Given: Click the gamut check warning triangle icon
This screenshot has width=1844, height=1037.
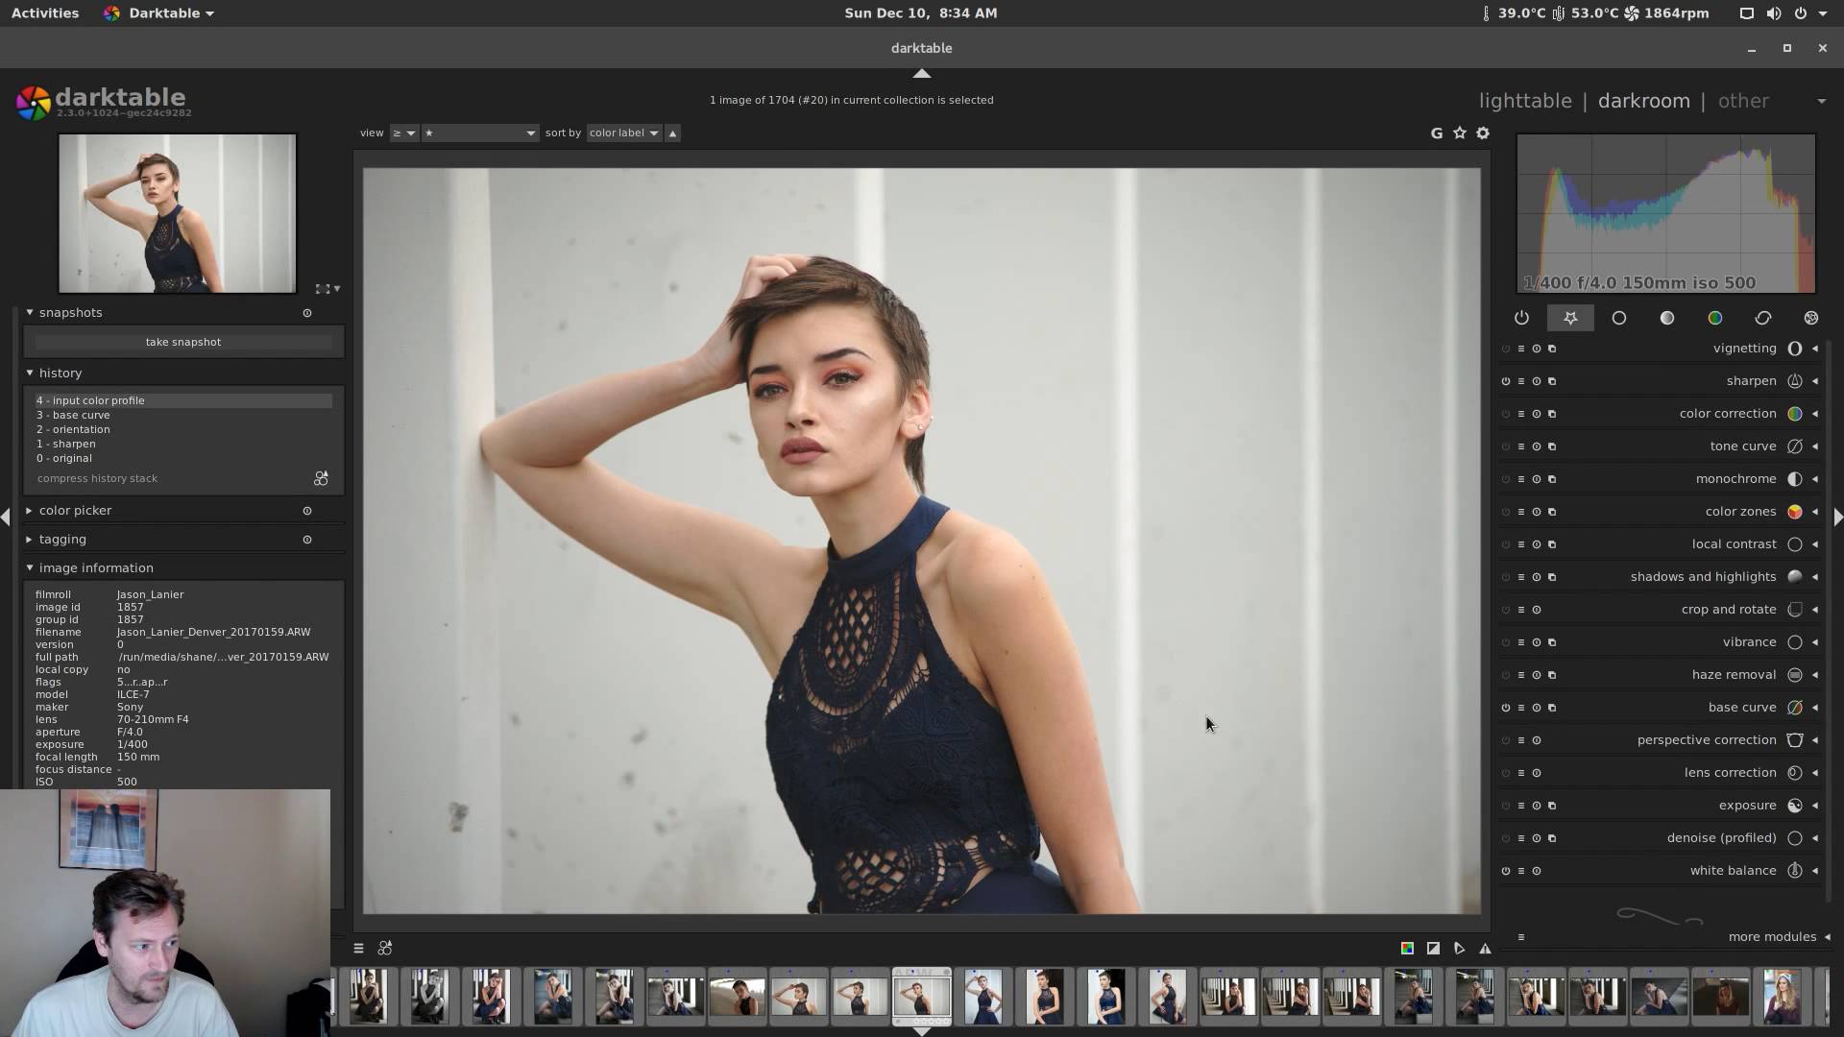Looking at the screenshot, I should coord(1485,949).
